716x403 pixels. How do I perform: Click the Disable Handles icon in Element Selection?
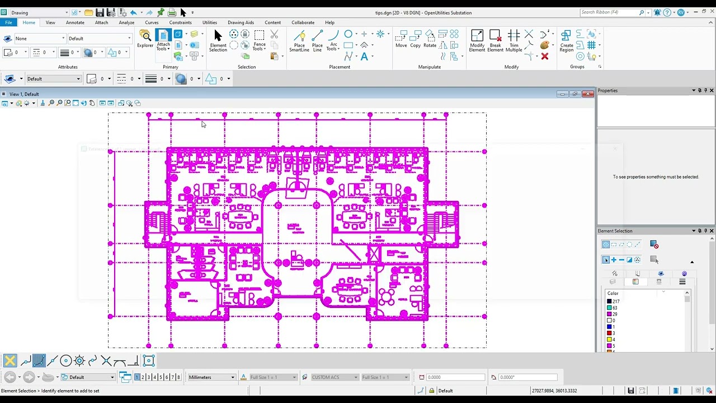click(654, 245)
